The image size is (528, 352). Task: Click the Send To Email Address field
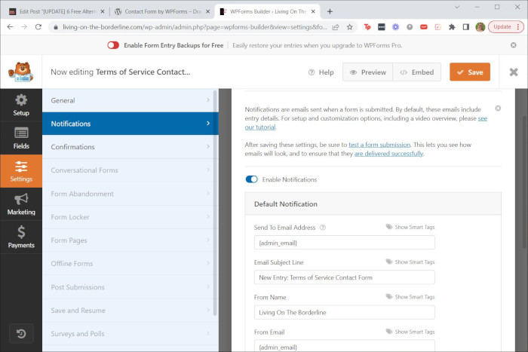point(345,243)
